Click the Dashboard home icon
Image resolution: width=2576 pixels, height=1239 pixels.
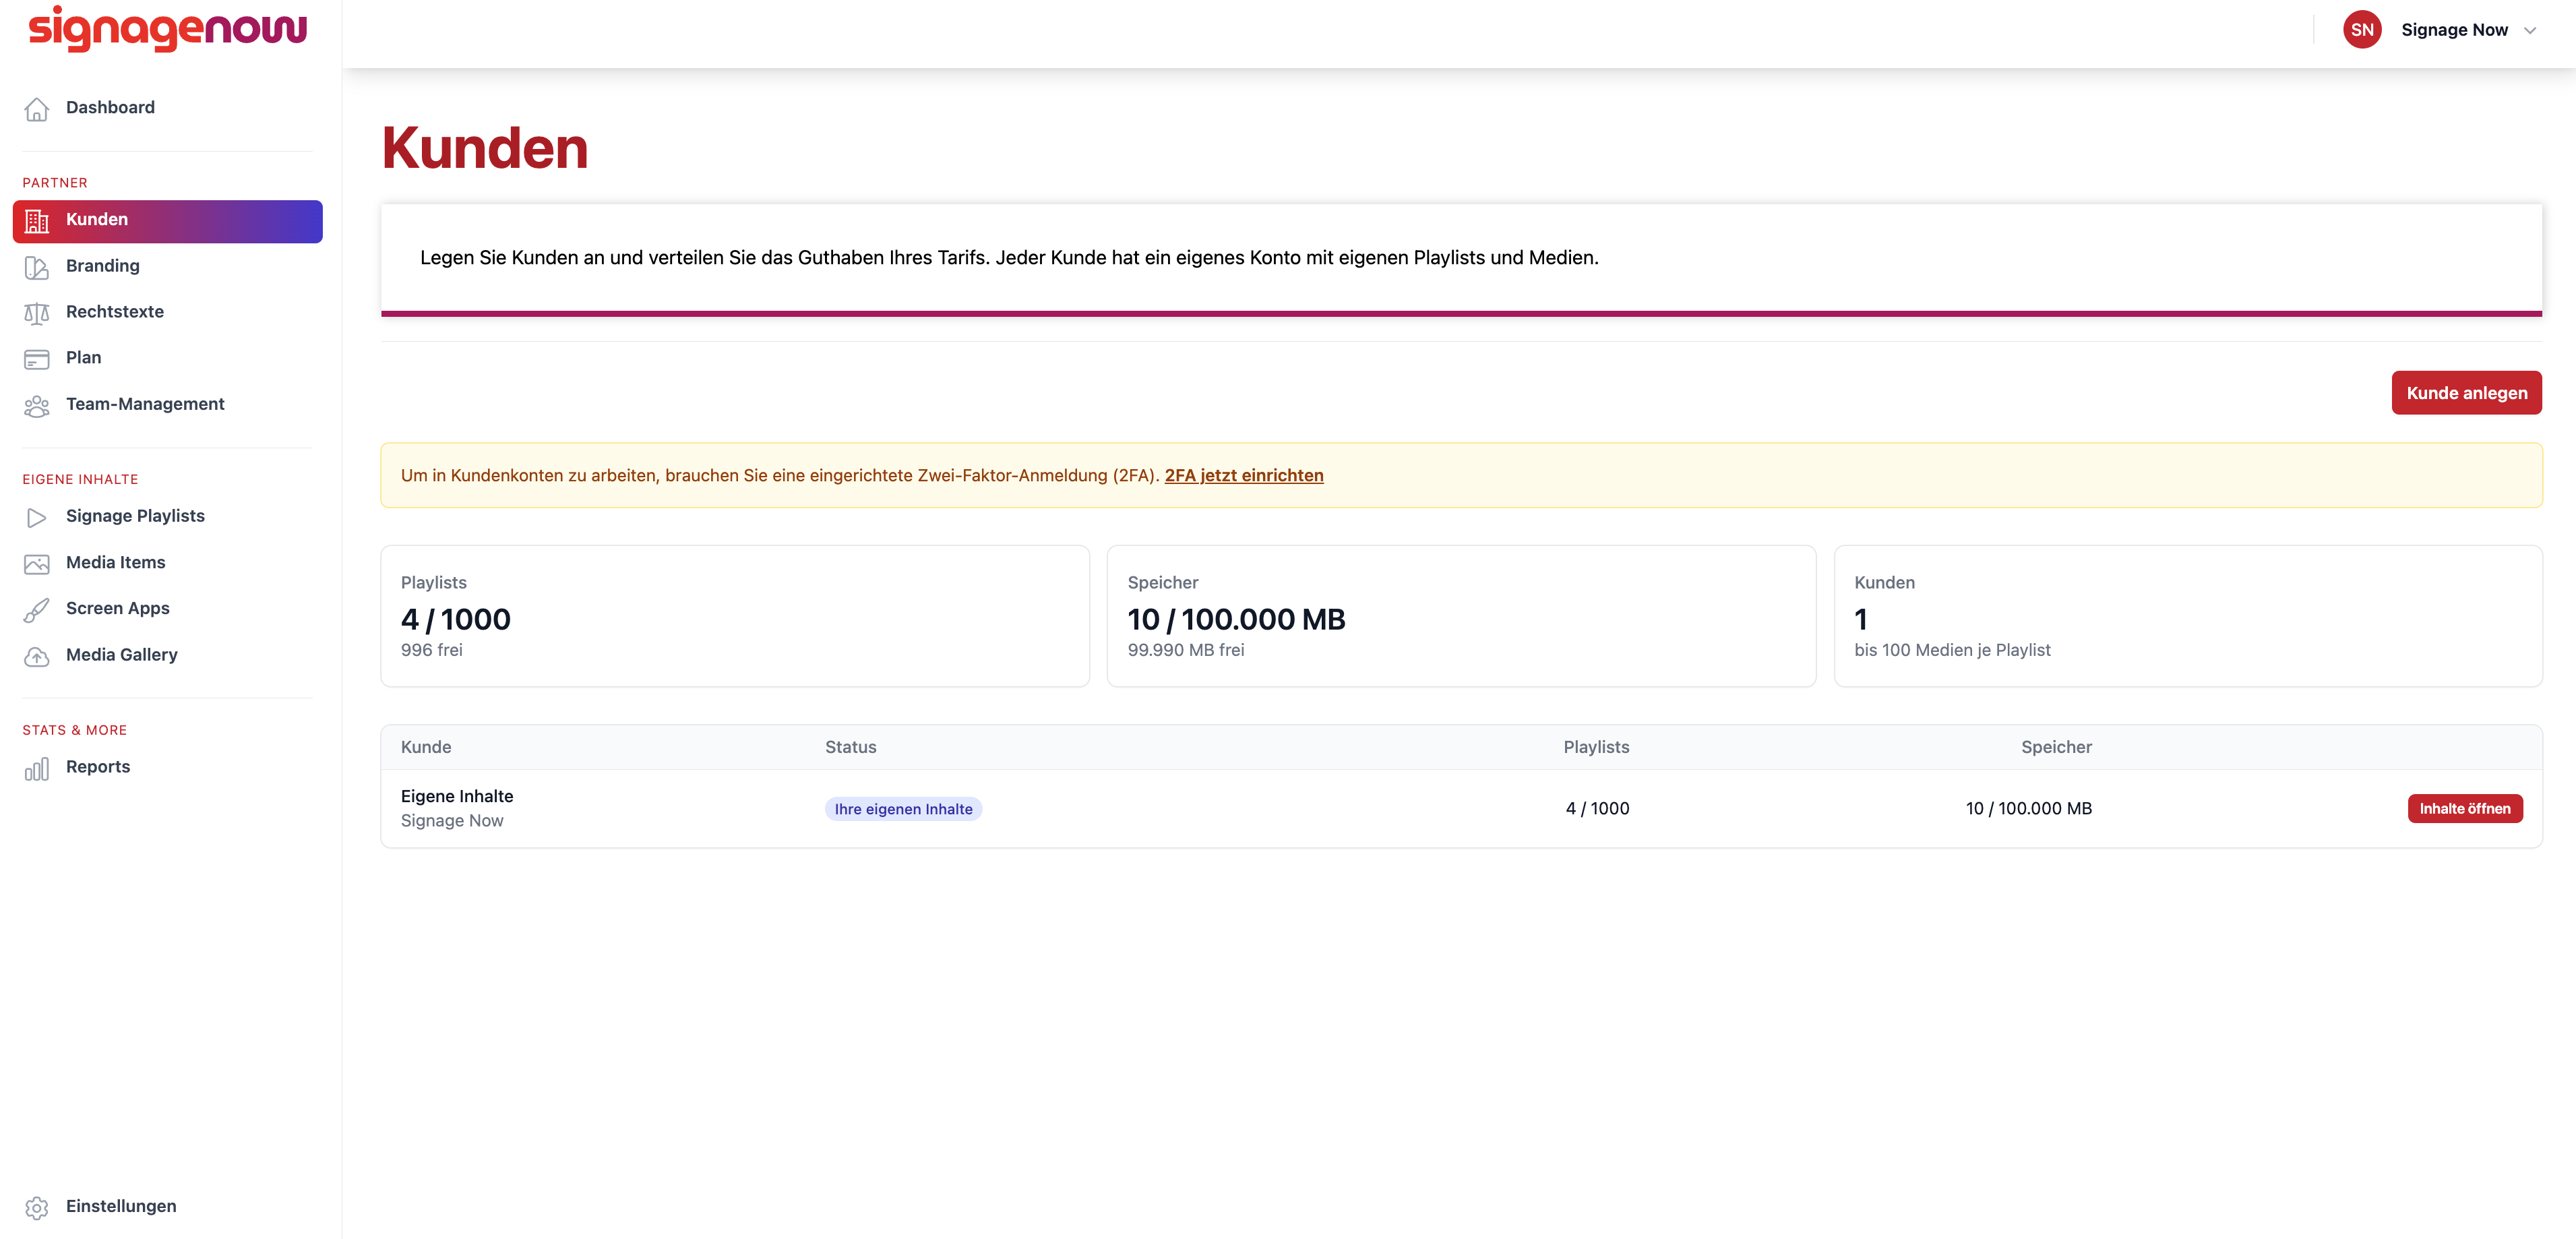(x=37, y=108)
